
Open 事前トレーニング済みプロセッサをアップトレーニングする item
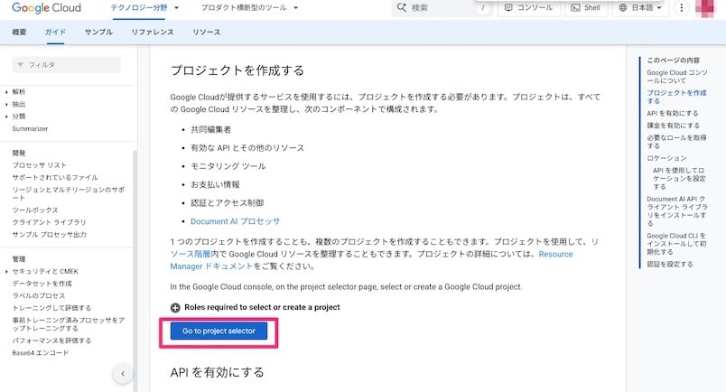(68, 324)
